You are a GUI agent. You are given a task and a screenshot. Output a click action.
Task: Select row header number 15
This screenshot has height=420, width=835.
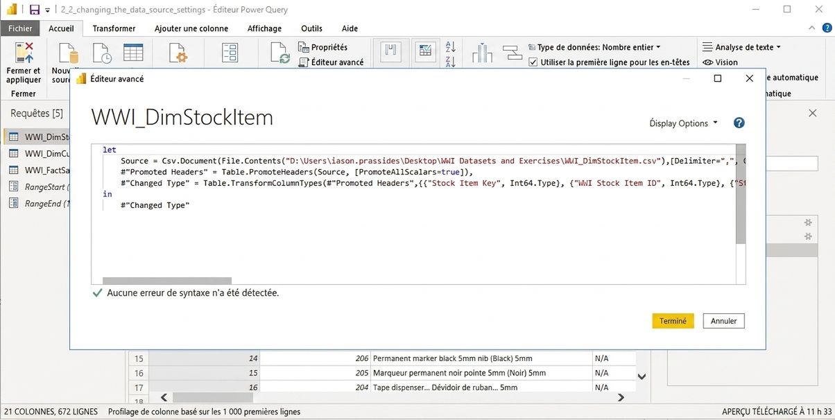[139, 359]
